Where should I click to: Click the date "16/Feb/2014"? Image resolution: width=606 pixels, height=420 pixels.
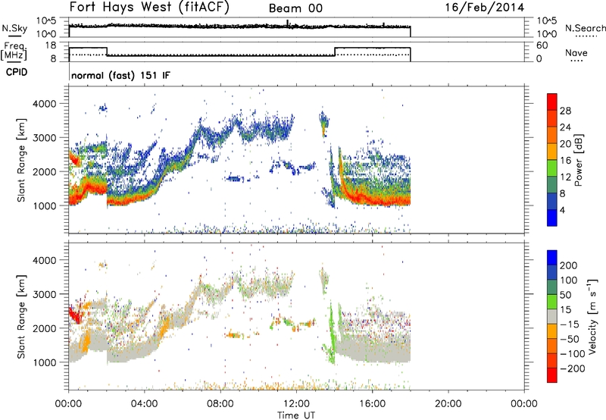[485, 8]
